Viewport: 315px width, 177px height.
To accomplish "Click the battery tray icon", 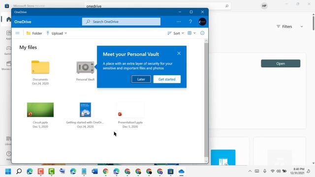I will 284,171.
